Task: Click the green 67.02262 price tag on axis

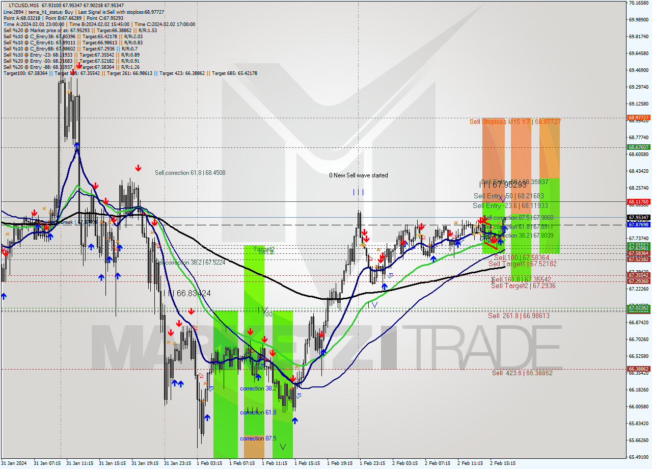Action: pyautogui.click(x=639, y=308)
